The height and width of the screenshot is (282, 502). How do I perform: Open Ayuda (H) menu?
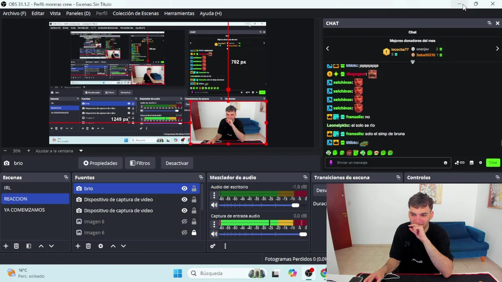pos(211,13)
